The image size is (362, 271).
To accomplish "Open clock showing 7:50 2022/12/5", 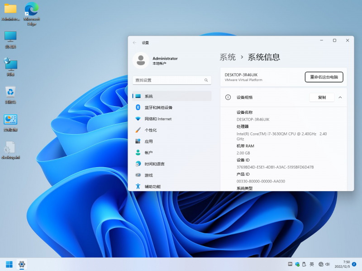I will point(342,264).
